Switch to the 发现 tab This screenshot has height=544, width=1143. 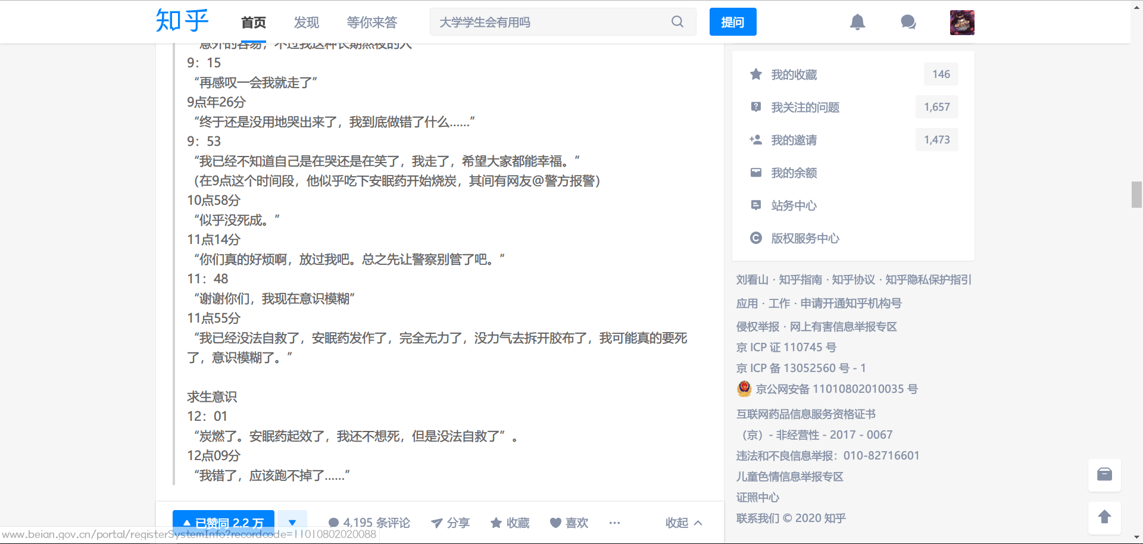click(x=306, y=23)
